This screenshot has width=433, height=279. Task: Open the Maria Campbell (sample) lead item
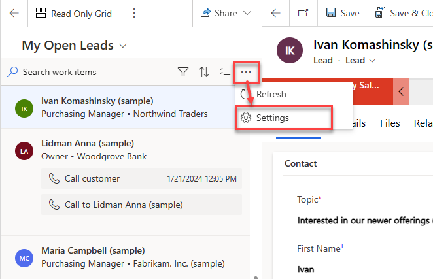pyautogui.click(x=125, y=257)
